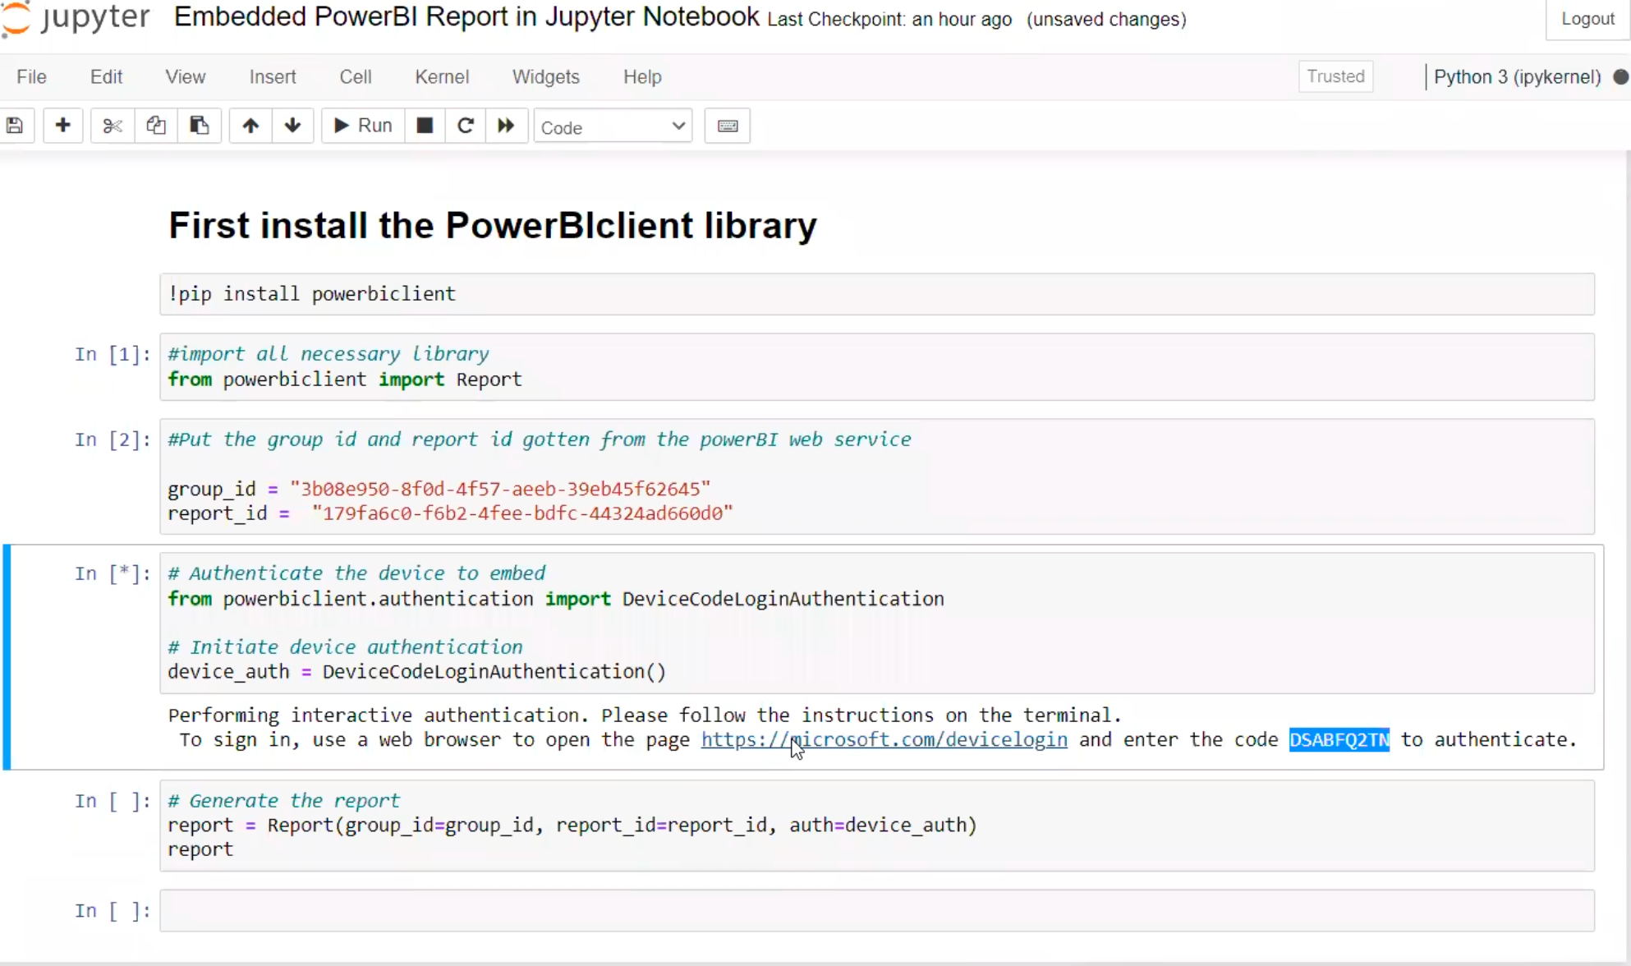
Task: Open the Kernel menu
Action: pyautogui.click(x=442, y=76)
